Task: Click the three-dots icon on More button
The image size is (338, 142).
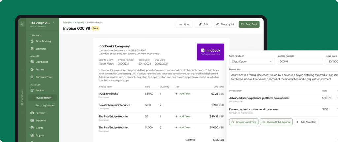Action: 181,24
